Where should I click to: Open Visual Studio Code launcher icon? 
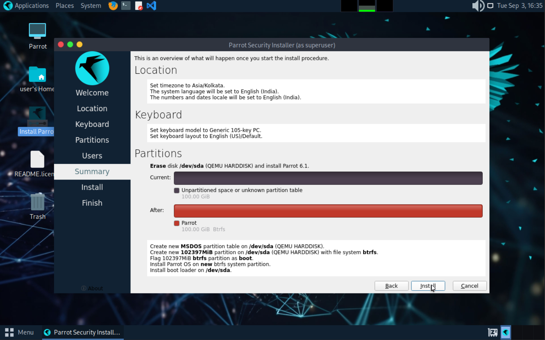click(x=152, y=6)
